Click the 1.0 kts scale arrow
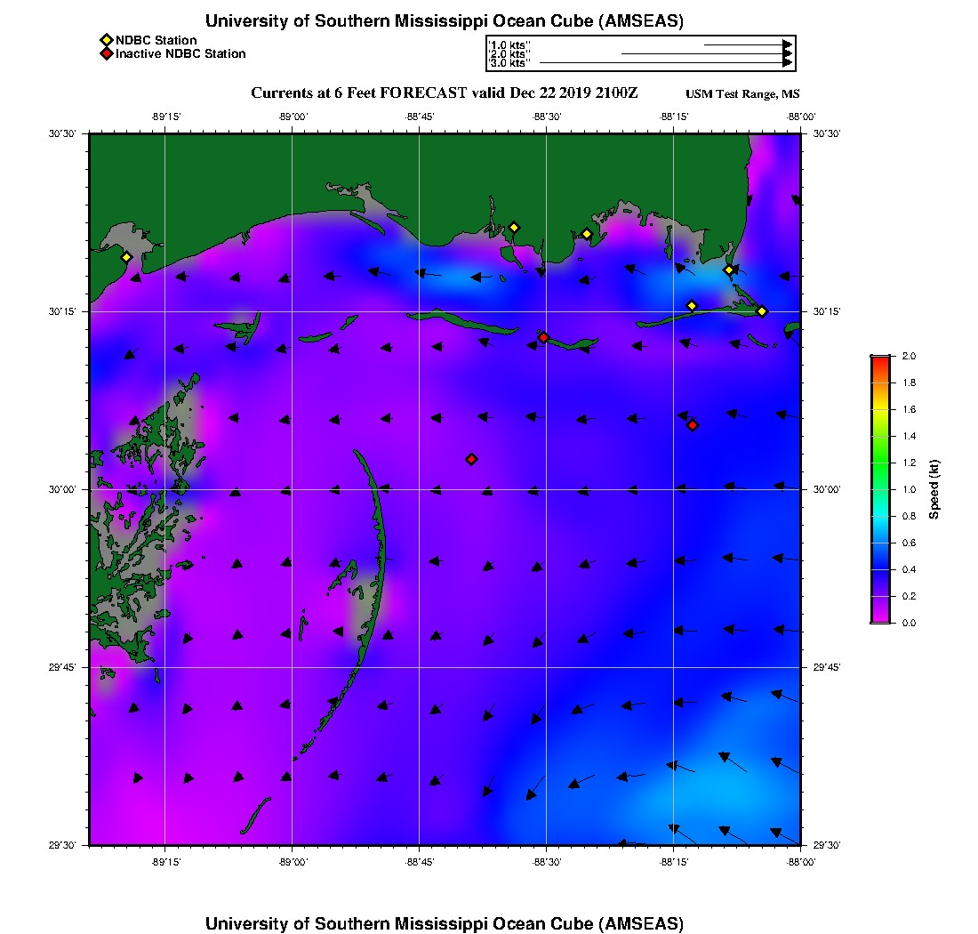 (749, 45)
